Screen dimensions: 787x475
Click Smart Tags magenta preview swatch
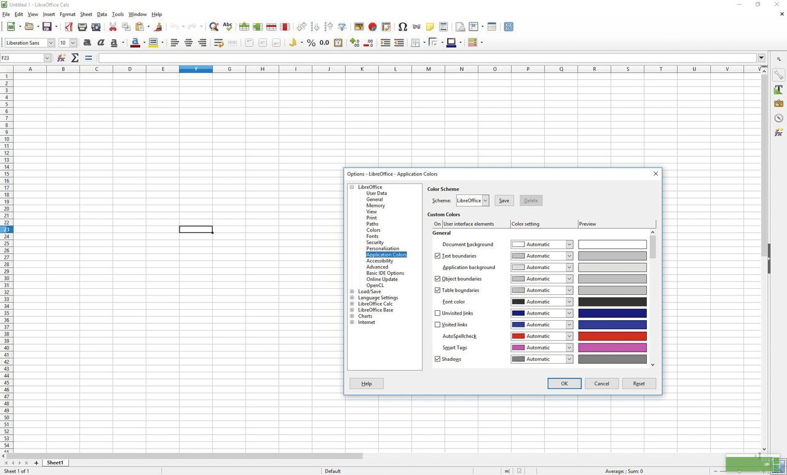pyautogui.click(x=612, y=348)
